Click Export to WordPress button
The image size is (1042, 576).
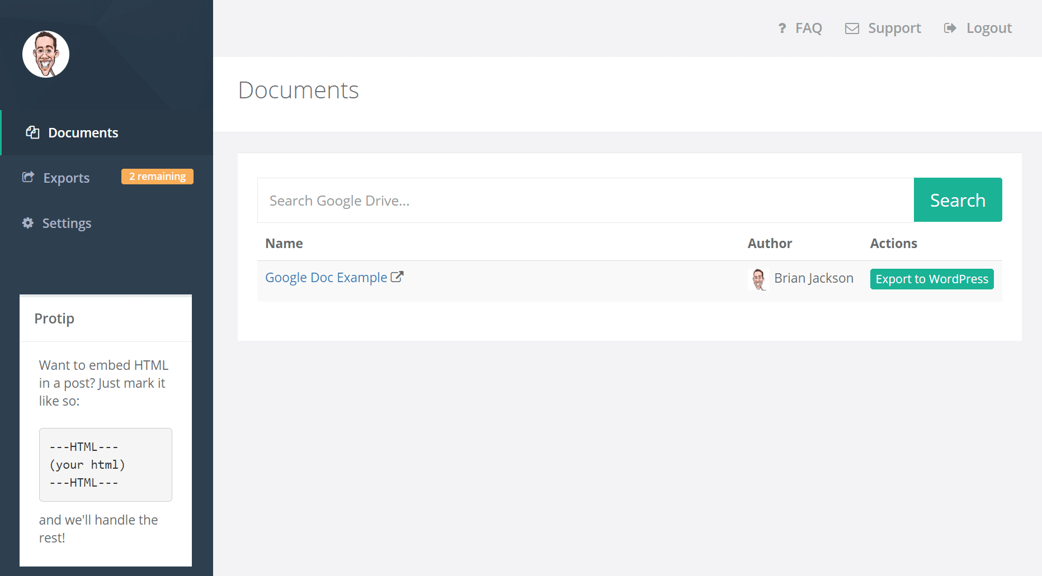(932, 279)
